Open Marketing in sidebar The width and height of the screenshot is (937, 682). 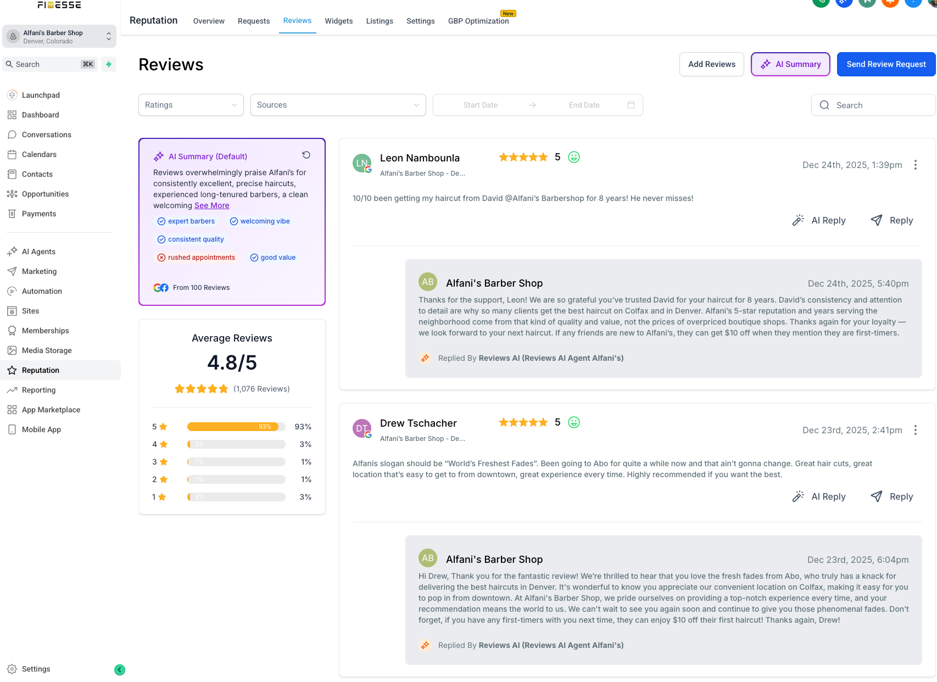(60, 271)
